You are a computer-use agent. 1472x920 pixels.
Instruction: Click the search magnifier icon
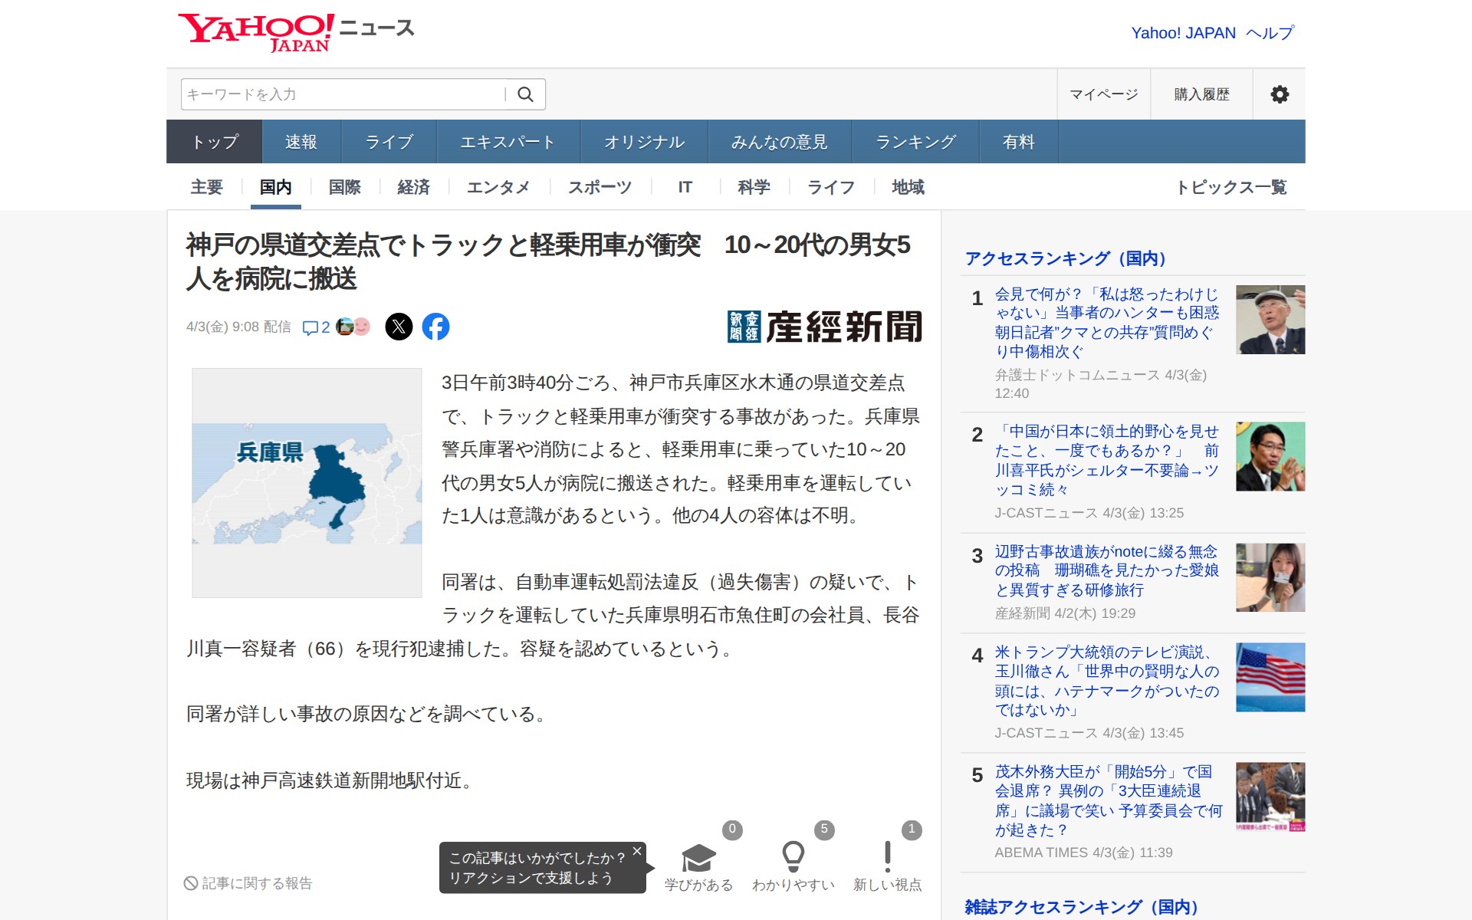(525, 94)
